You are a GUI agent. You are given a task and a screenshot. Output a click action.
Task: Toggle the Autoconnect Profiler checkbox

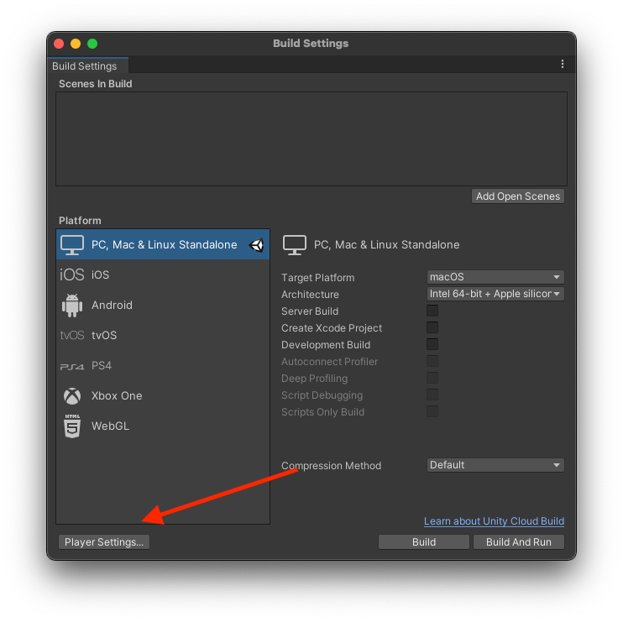click(432, 361)
